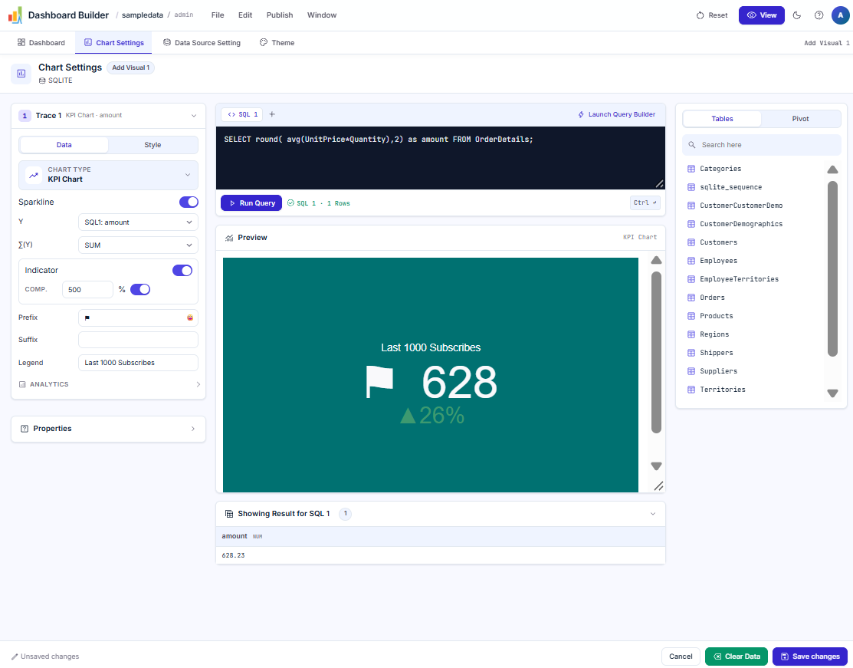Open the user avatar A menu
The image size is (853, 668).
click(x=841, y=15)
